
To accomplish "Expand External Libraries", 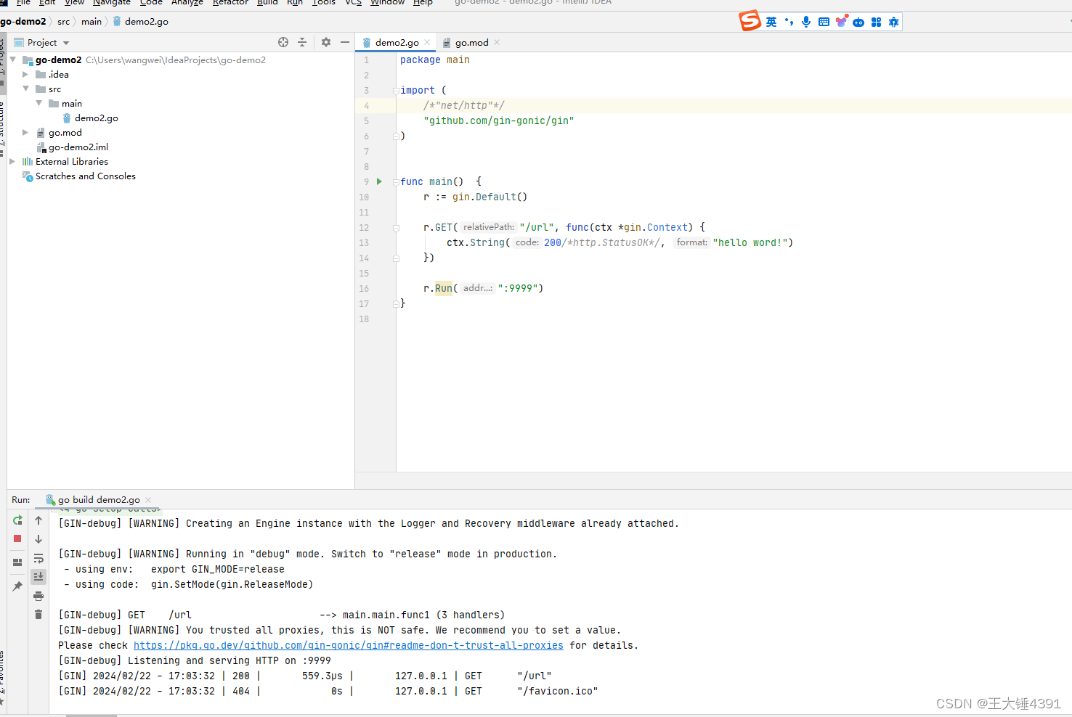I will tap(13, 161).
